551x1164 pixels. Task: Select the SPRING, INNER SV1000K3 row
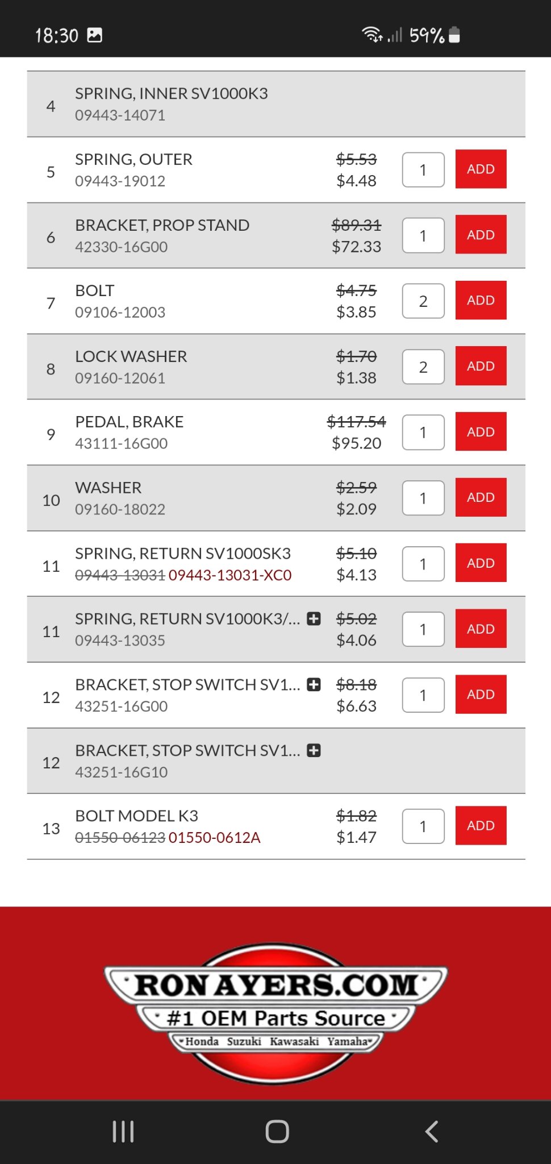pos(275,104)
